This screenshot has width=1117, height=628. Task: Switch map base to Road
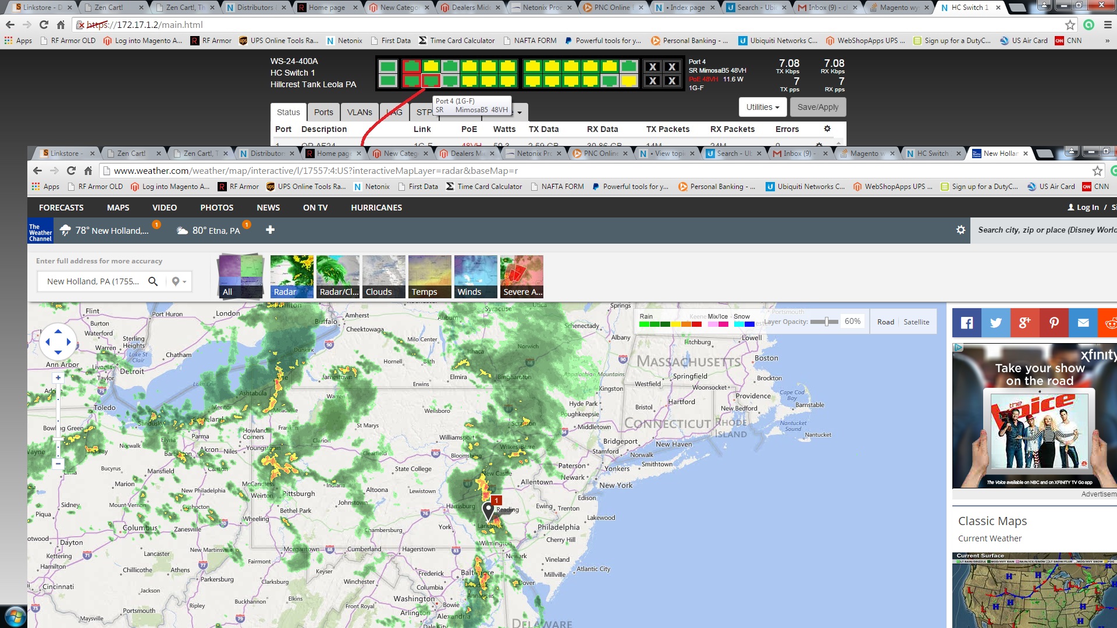[885, 322]
